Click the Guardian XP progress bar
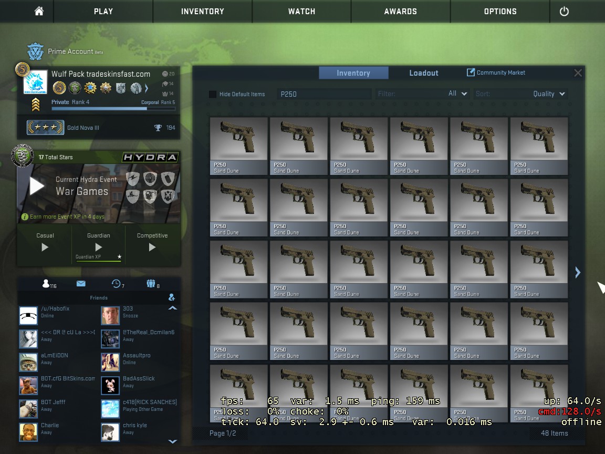 (x=98, y=261)
